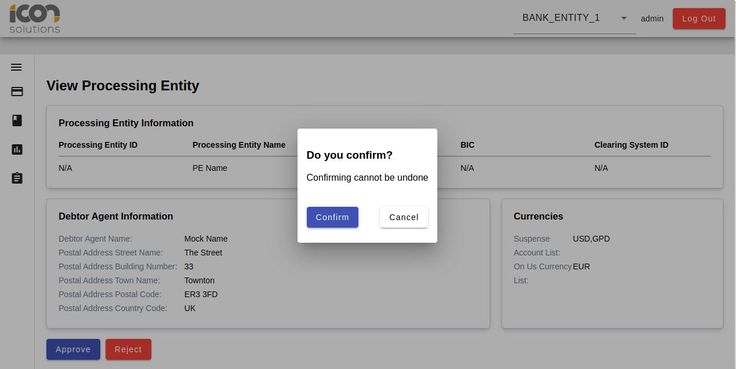Click the Log Out button
Screen dimensions: 736x369
point(699,18)
